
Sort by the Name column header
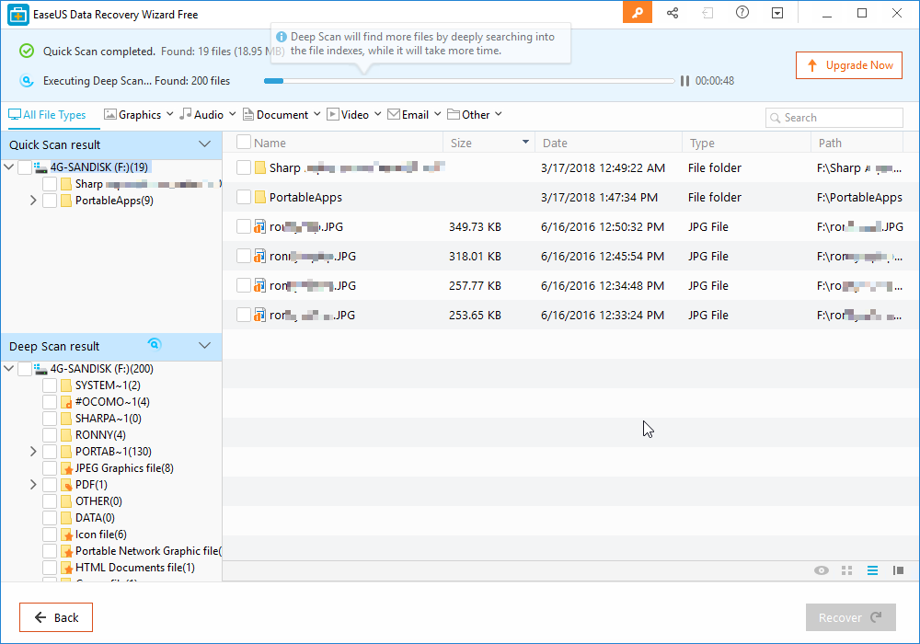(x=270, y=144)
